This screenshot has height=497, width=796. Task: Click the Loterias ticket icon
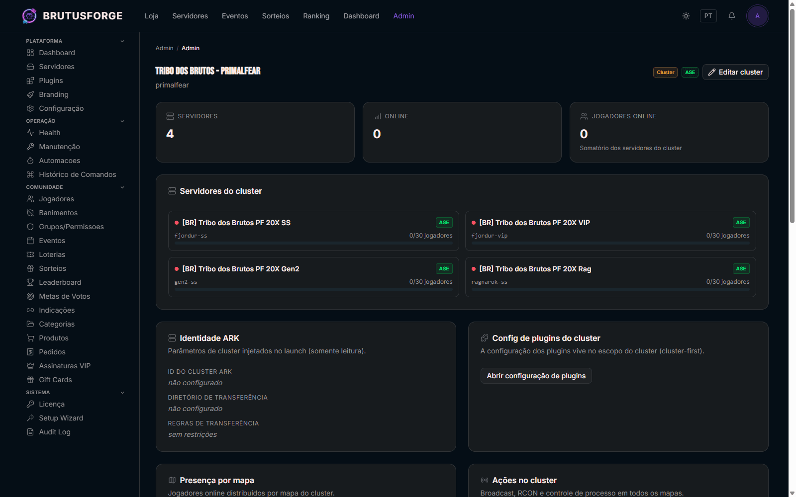pos(30,254)
